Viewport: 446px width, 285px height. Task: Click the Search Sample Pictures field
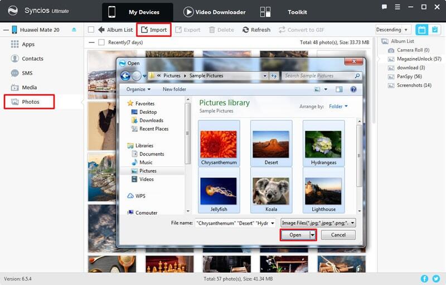click(318, 76)
